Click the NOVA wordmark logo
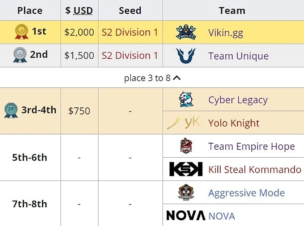The height and width of the screenshot is (226, 304). (x=186, y=216)
